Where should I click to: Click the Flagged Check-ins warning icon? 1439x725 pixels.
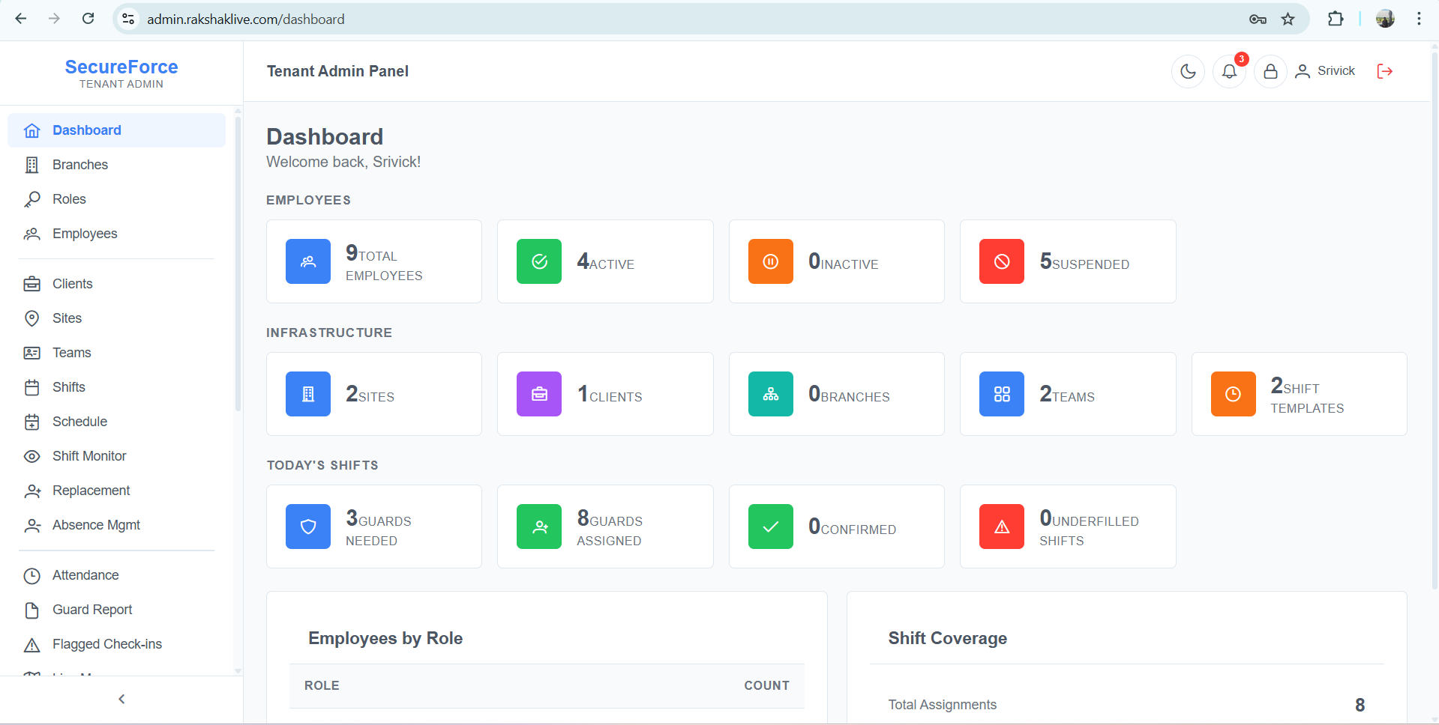click(31, 645)
